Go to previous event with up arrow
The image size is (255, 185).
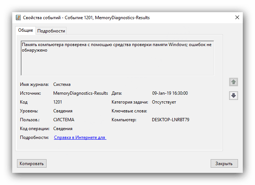[234, 82]
